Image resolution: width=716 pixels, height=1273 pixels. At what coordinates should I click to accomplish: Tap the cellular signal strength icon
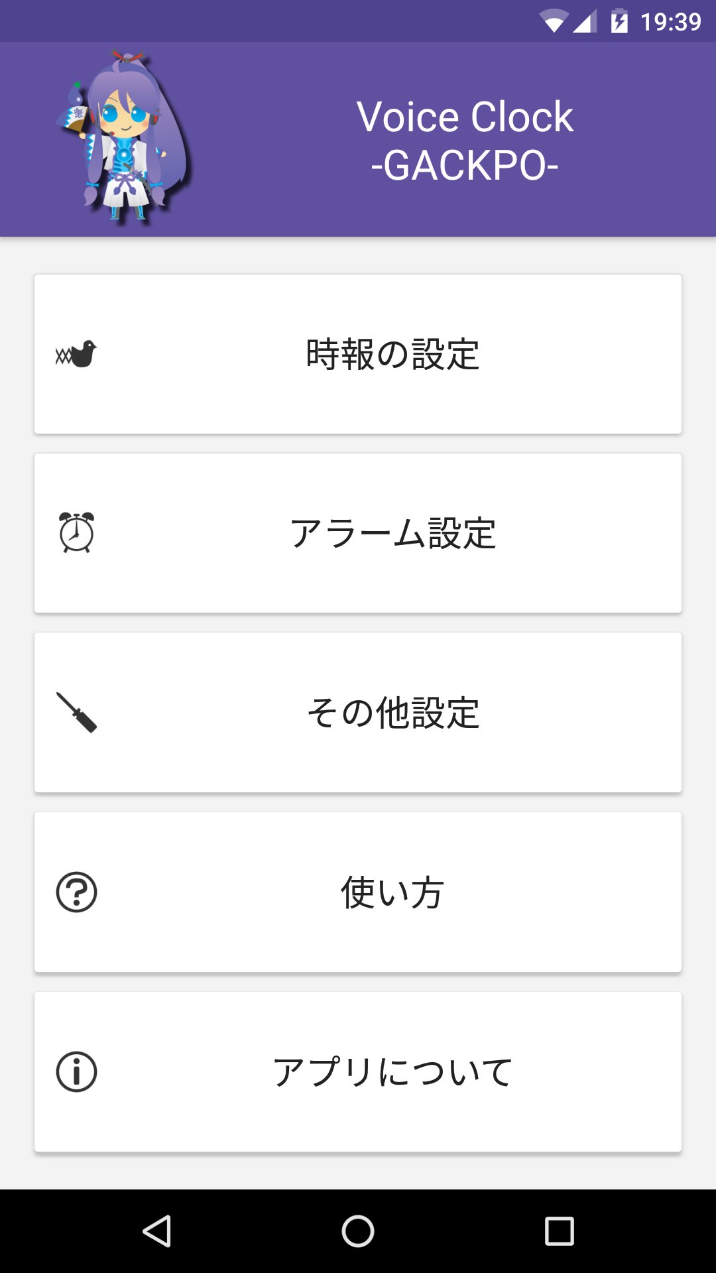pyautogui.click(x=585, y=21)
